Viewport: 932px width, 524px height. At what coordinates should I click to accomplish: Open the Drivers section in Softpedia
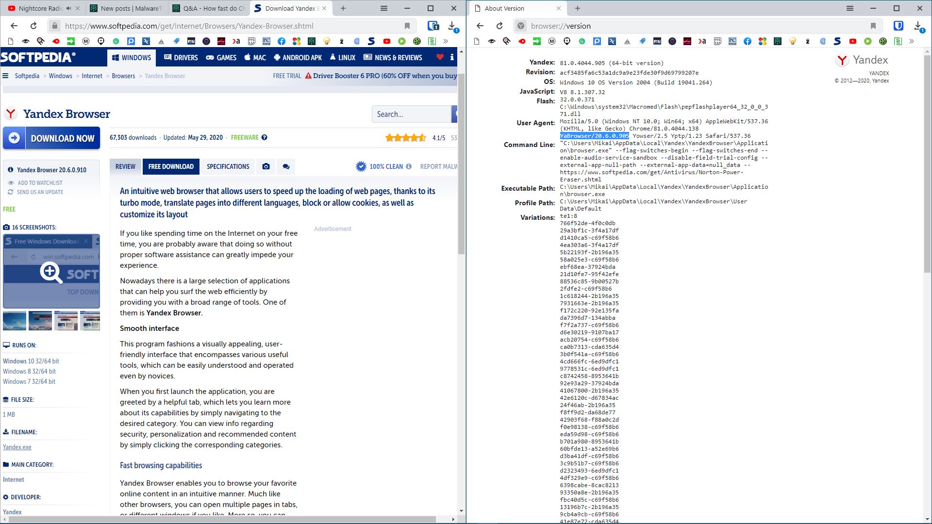pos(181,57)
